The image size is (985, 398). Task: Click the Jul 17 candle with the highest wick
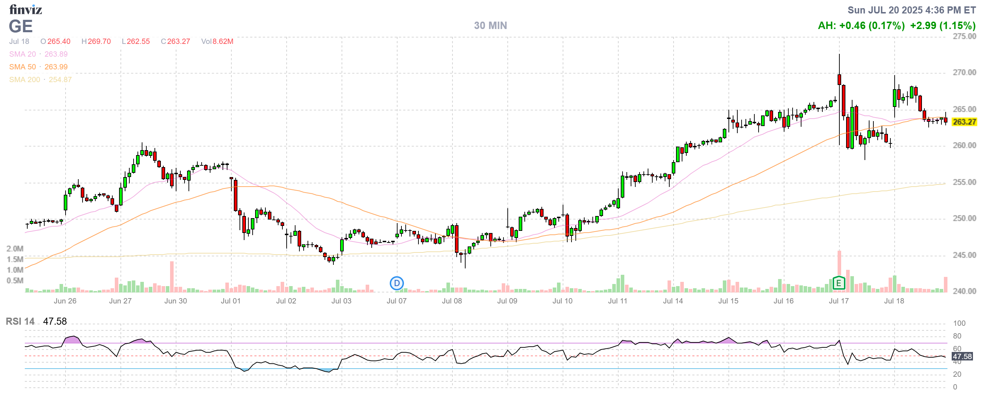click(x=839, y=79)
